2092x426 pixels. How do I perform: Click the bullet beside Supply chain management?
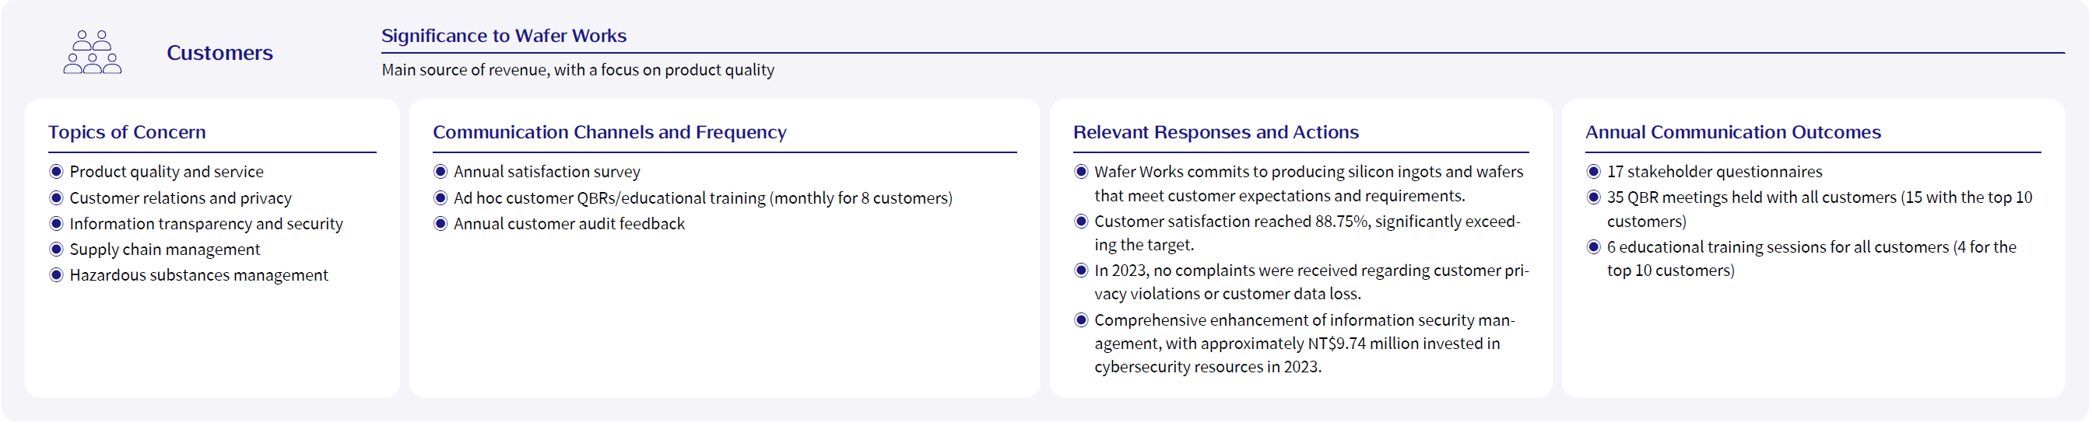click(x=56, y=250)
